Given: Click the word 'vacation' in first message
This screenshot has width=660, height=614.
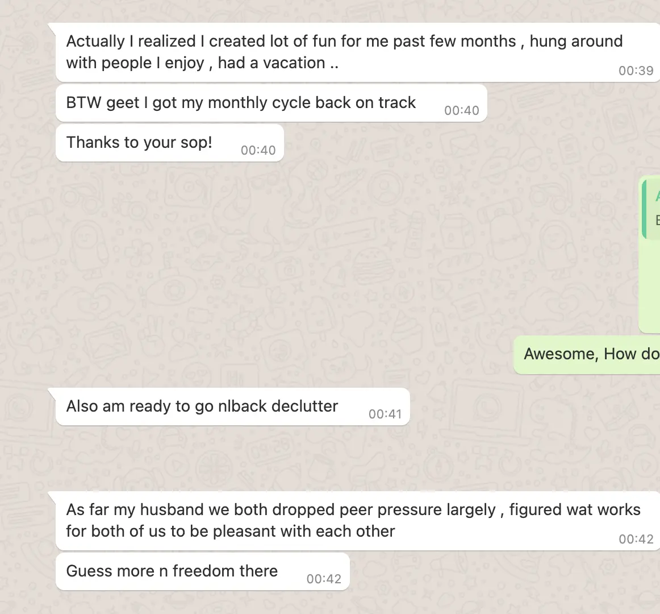Looking at the screenshot, I should 294,63.
